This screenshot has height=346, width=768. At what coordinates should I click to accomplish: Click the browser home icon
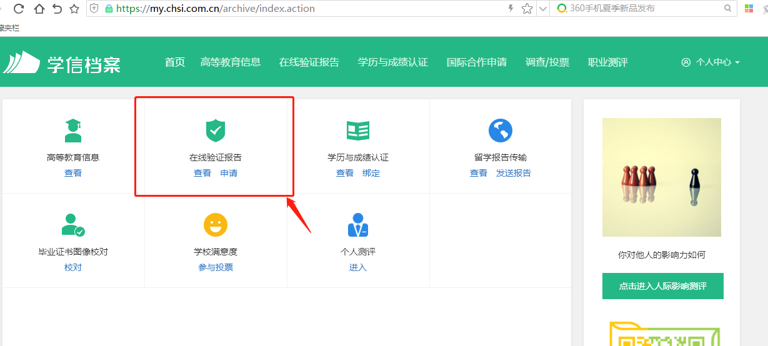click(x=39, y=9)
